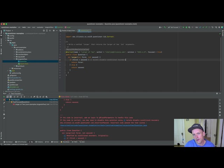
Task: Select report.html in project tree
Action: pyautogui.click(x=23, y=64)
